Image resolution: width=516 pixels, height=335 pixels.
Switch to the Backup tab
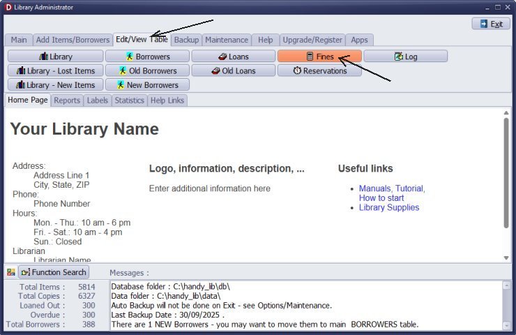186,40
